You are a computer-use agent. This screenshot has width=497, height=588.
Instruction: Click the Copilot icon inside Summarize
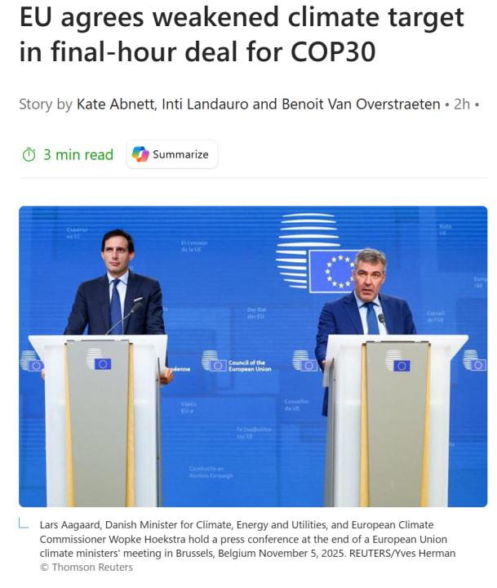click(140, 154)
